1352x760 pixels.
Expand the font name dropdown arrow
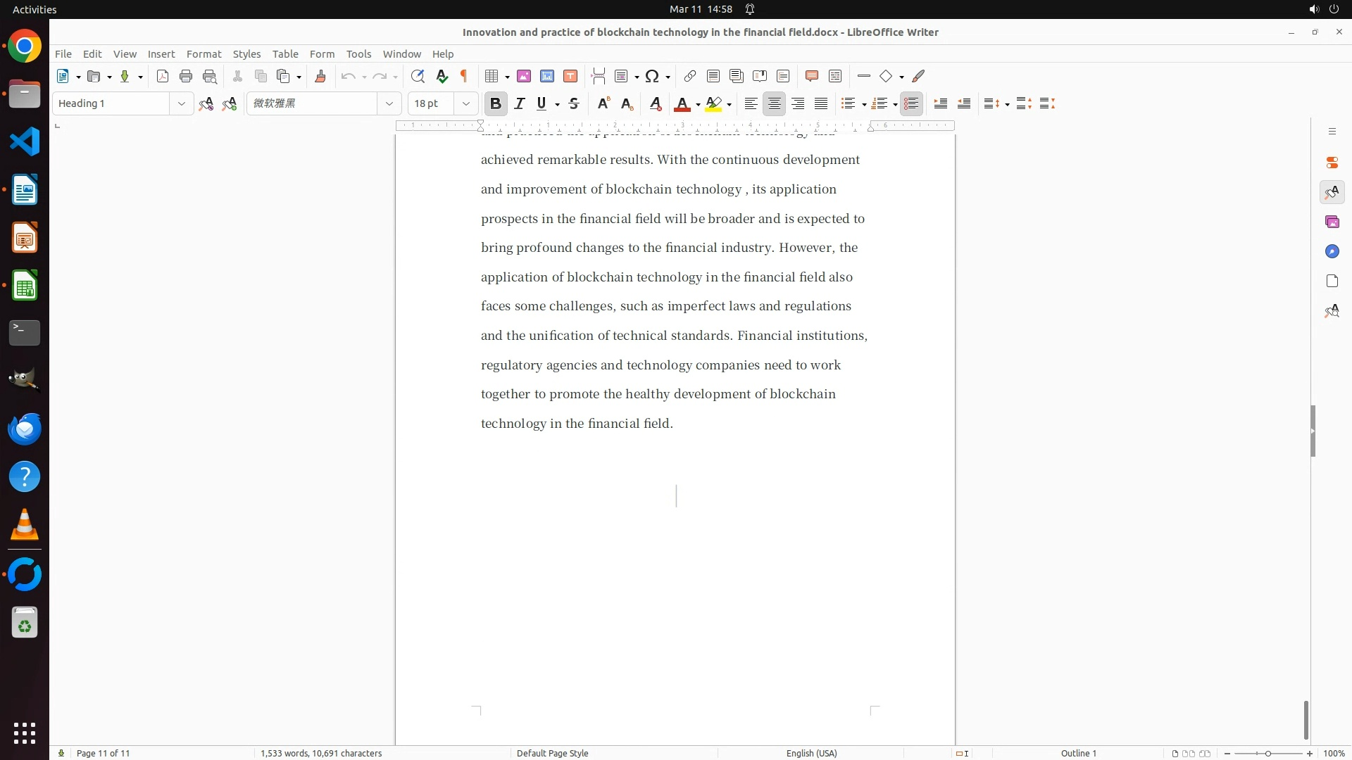[389, 103]
